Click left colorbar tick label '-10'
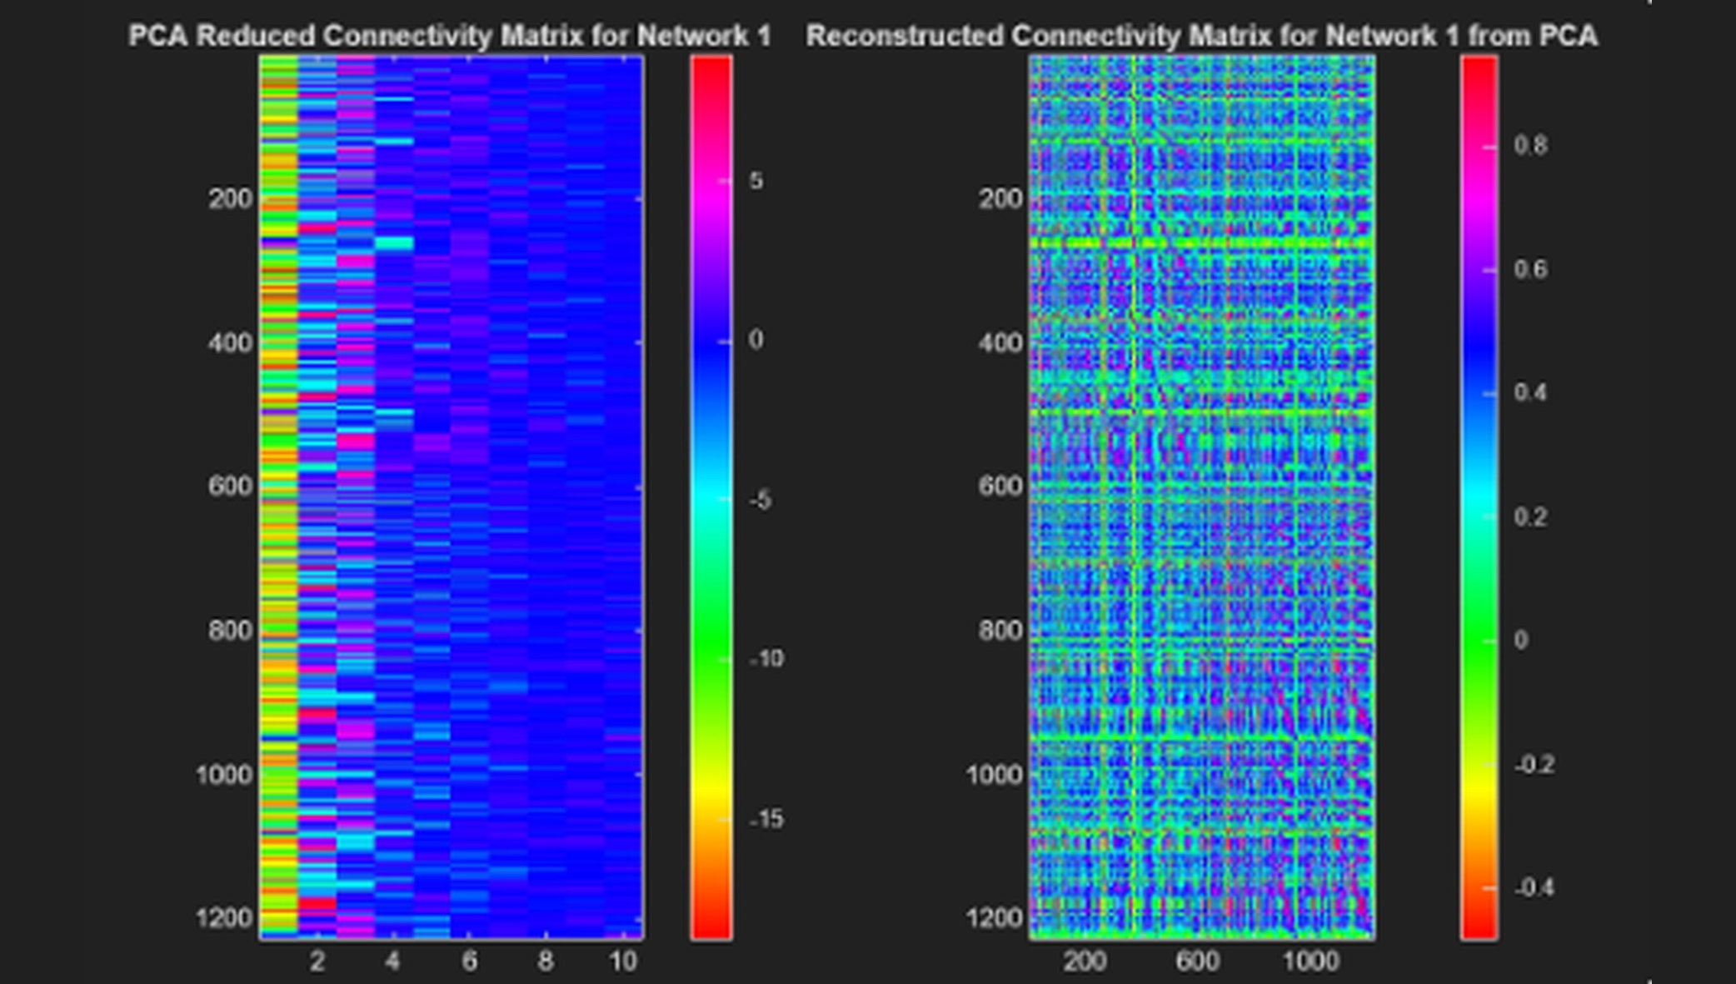Viewport: 1736px width, 984px height. 766,659
